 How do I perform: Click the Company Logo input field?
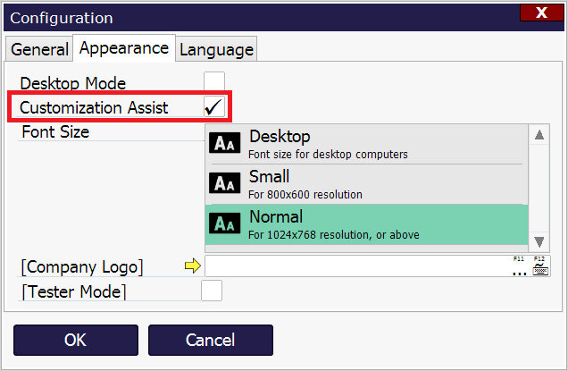point(357,266)
